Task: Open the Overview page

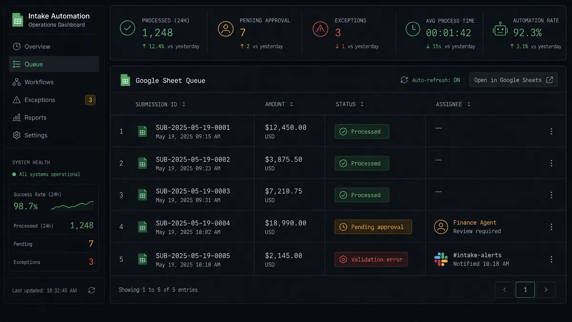Action: (x=54, y=46)
